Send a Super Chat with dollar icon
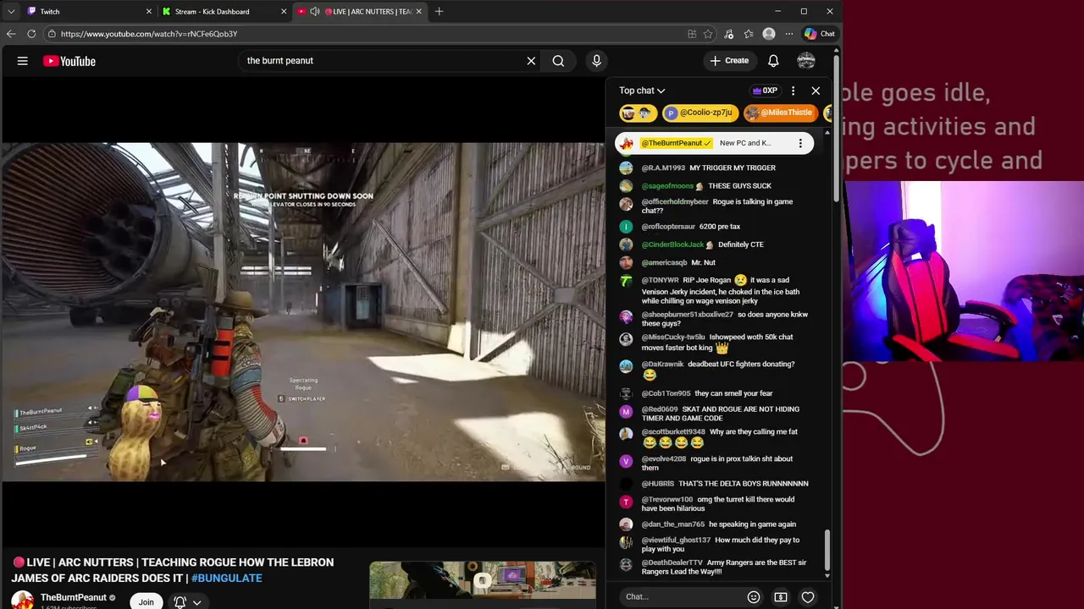Screen dimensions: 1084x609 point(781,597)
